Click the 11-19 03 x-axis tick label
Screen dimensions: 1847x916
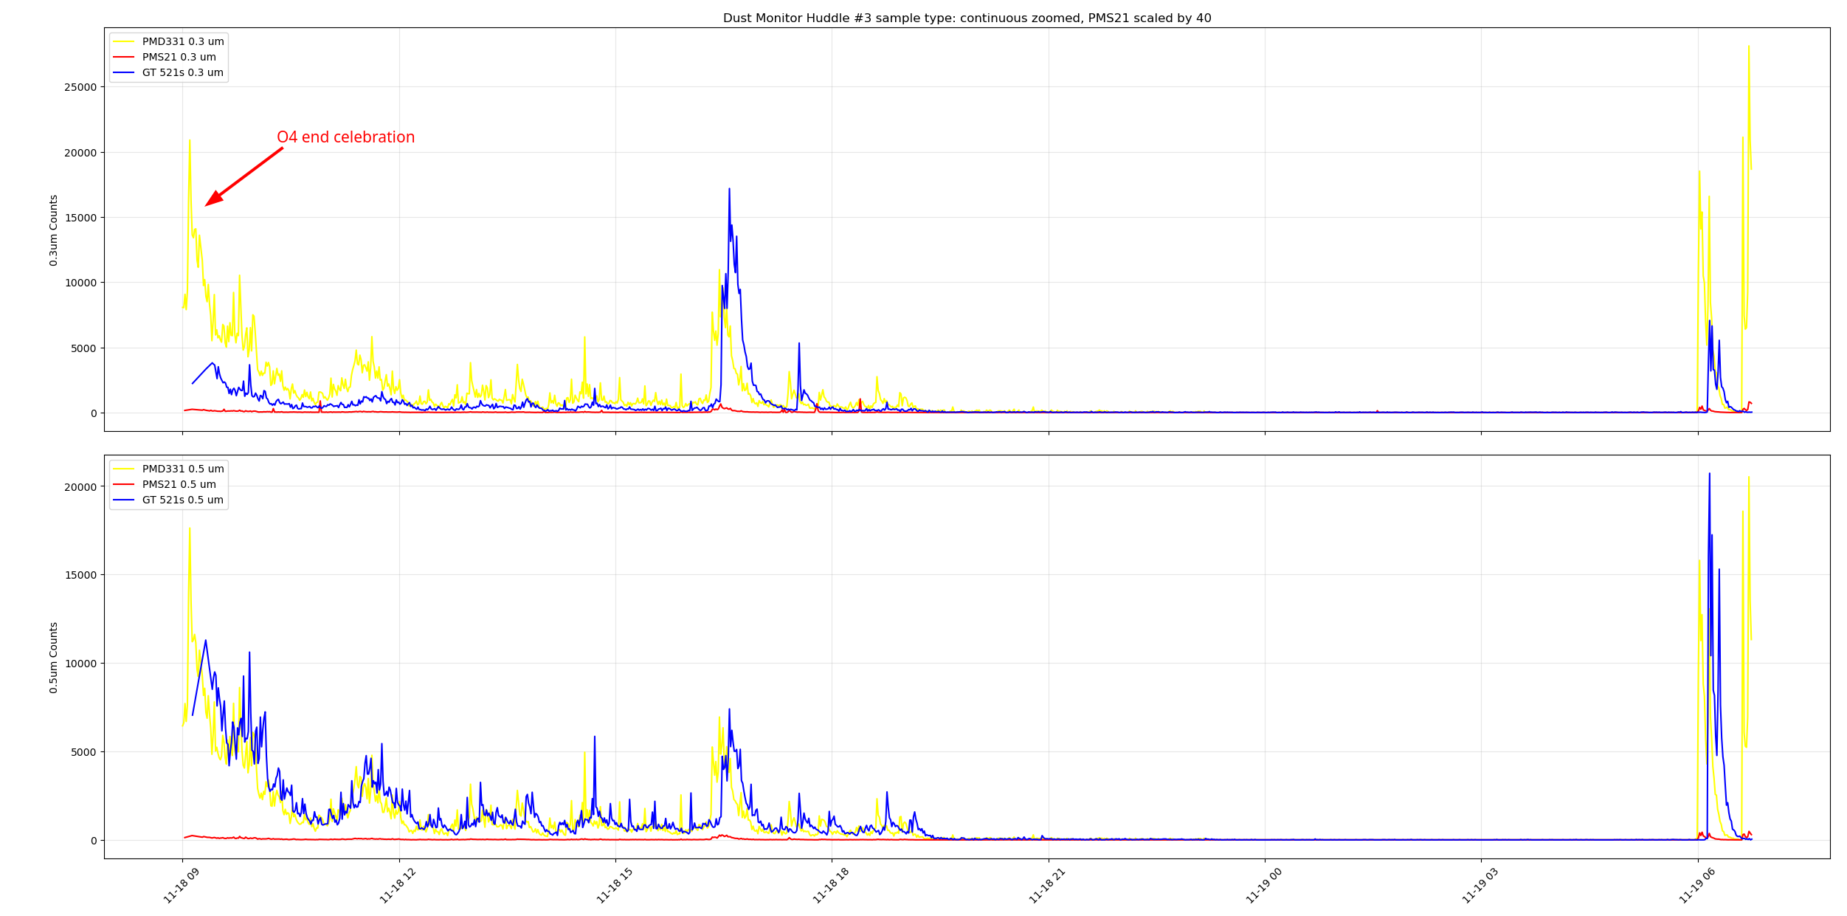coord(1480,886)
